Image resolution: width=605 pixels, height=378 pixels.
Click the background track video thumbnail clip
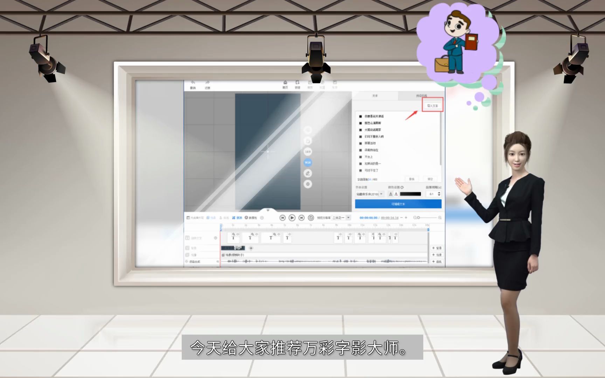click(x=233, y=248)
